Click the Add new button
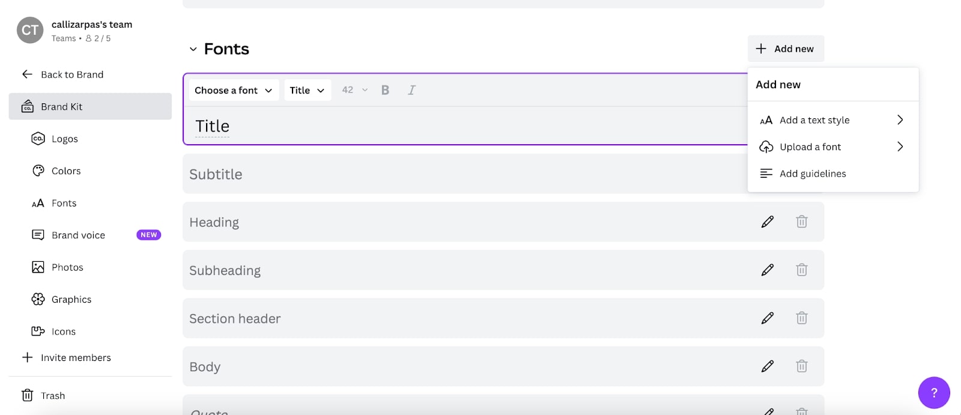Screen dimensions: 961x415 [x=785, y=49]
